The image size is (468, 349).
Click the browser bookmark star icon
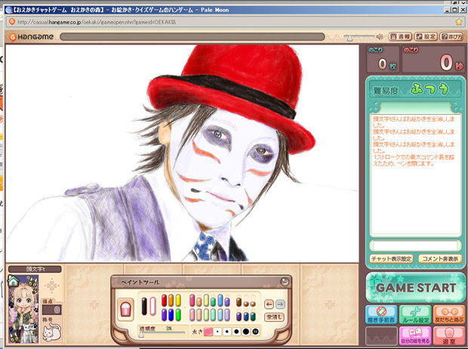[x=458, y=21]
